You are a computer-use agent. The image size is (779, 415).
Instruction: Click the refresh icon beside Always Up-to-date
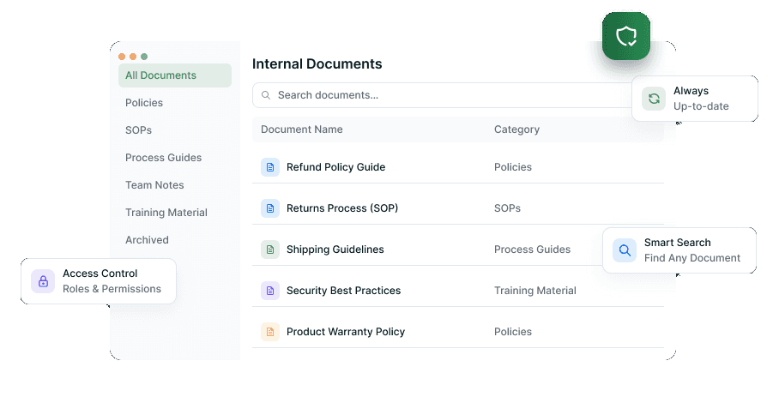click(654, 99)
